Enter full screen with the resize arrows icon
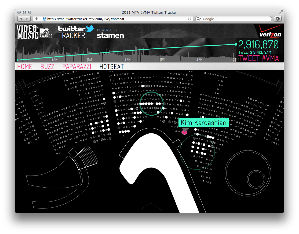This screenshot has width=299, height=234. [x=280, y=12]
